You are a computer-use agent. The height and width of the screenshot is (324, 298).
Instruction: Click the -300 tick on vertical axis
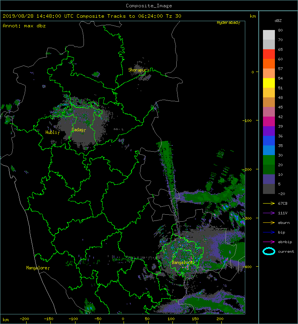(247, 218)
